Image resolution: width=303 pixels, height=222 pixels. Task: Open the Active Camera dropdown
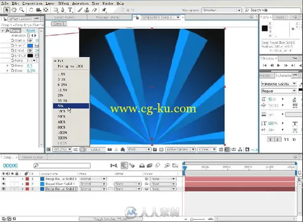tap(180, 149)
